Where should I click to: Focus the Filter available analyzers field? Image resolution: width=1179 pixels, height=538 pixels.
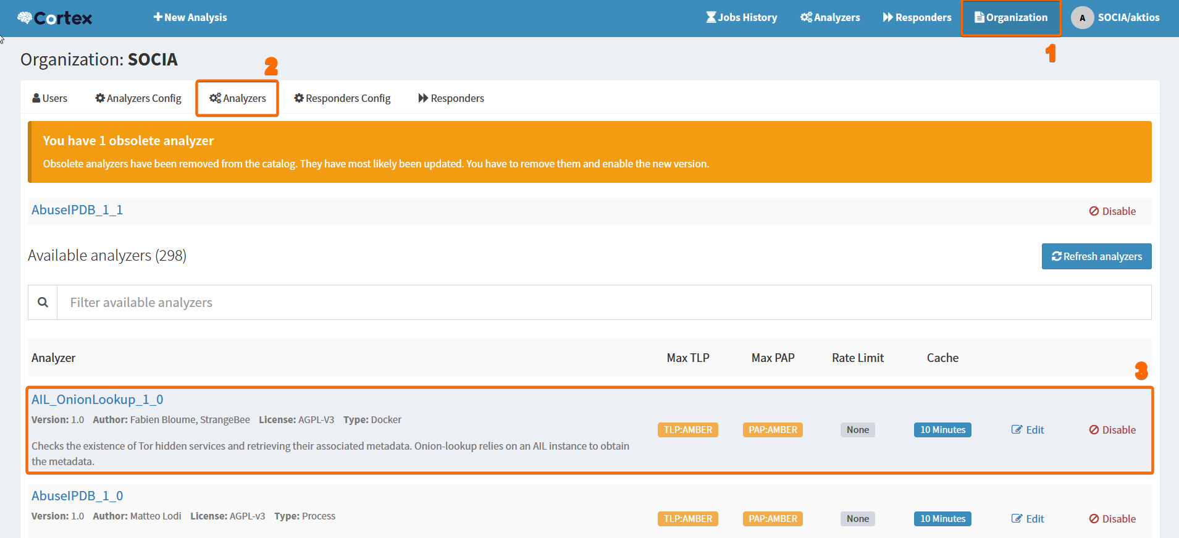[x=604, y=302]
